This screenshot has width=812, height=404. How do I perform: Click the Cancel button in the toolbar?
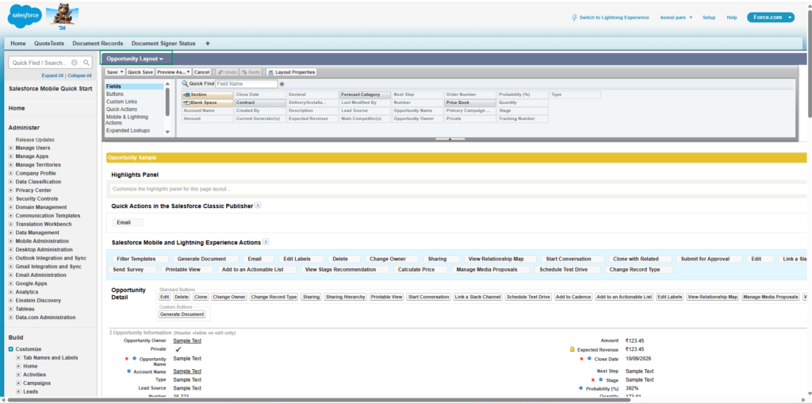coord(202,72)
